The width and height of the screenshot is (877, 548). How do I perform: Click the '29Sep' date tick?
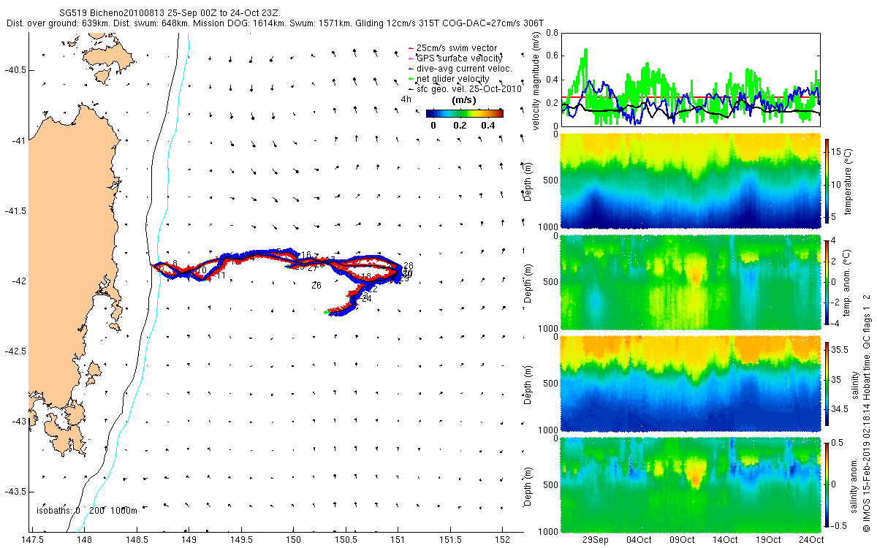596,539
